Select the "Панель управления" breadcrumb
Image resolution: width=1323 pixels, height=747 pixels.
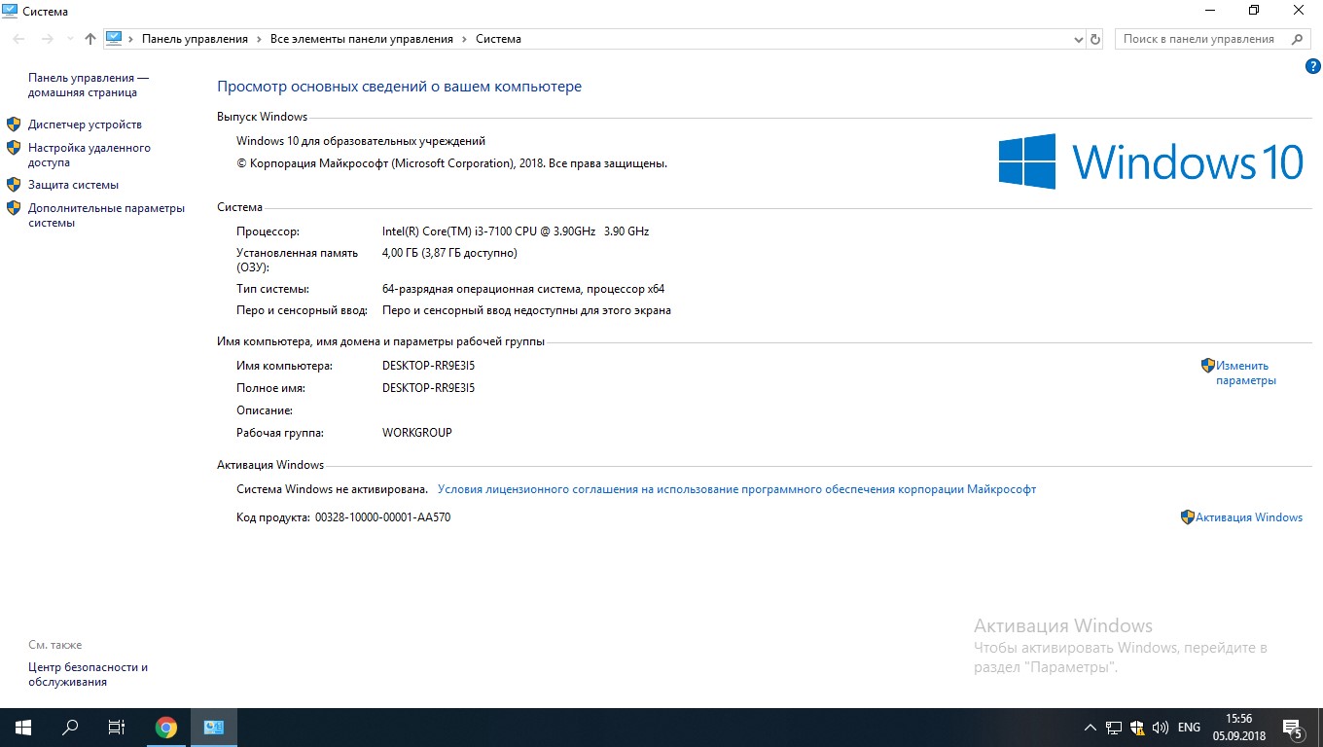[195, 39]
